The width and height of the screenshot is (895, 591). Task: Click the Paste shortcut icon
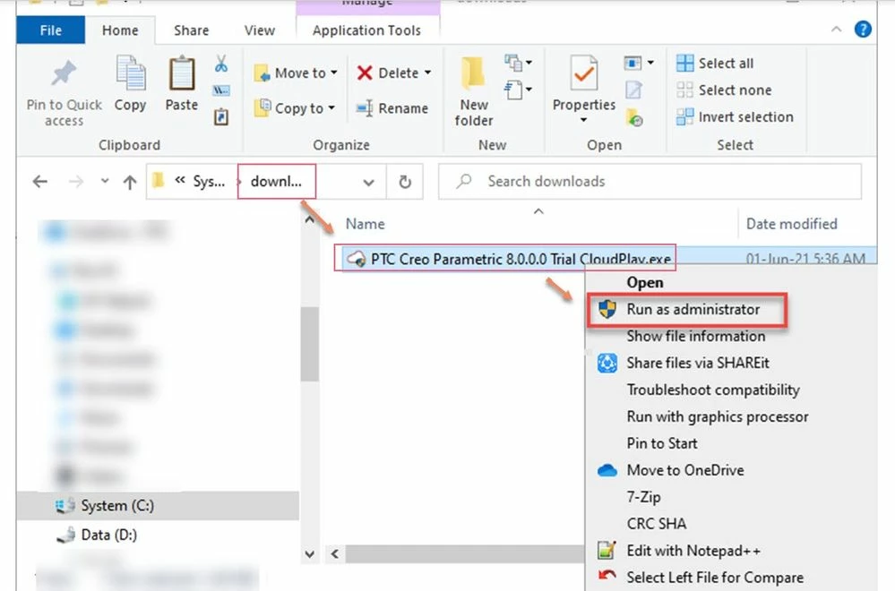(x=221, y=117)
